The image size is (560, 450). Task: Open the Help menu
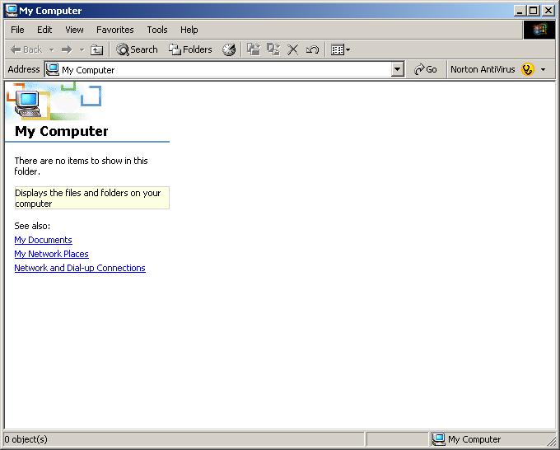[189, 30]
